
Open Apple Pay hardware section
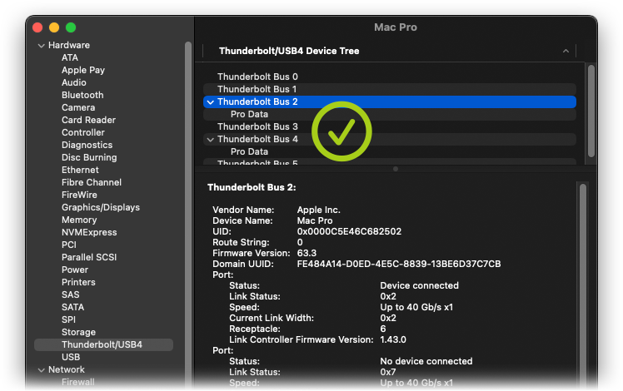(x=83, y=70)
